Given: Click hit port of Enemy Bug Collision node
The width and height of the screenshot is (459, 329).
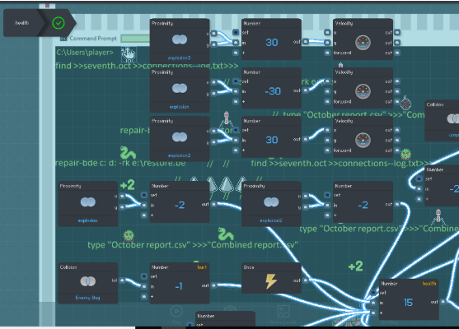Looking at the screenshot, I should pos(122,280).
